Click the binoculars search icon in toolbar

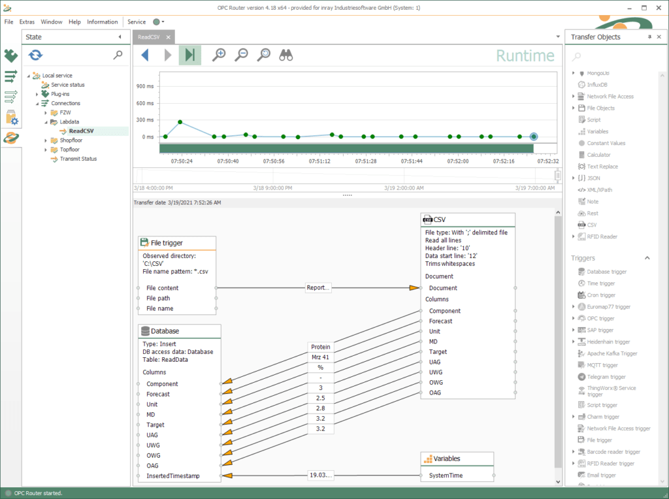(x=286, y=56)
